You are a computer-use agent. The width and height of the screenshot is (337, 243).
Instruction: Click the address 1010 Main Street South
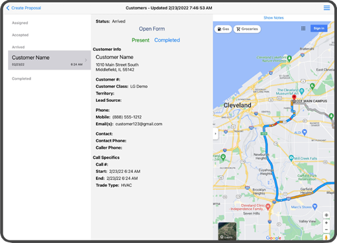coord(117,65)
